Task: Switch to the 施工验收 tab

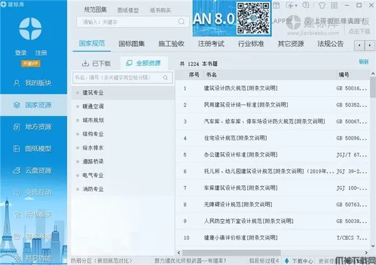Action: click(x=171, y=44)
